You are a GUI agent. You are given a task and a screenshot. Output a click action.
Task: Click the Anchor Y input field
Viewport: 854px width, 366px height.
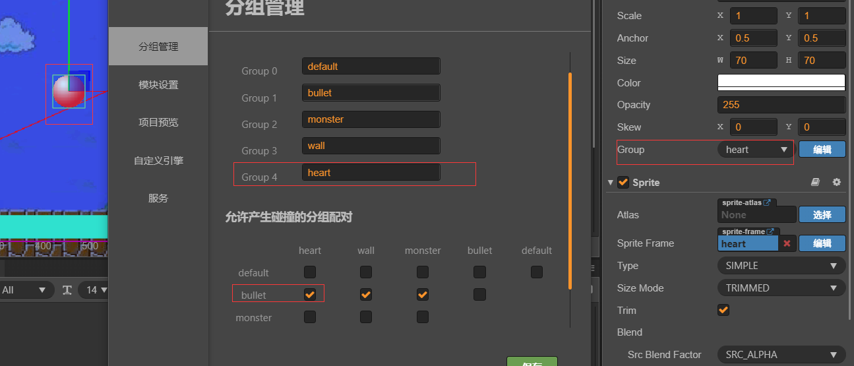click(822, 38)
